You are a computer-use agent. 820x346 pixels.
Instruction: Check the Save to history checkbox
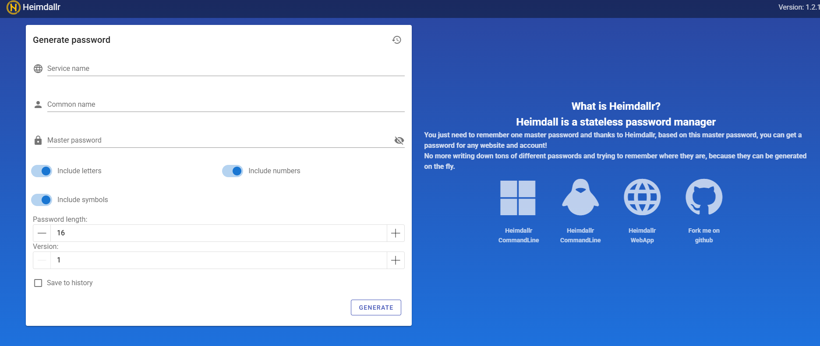[38, 283]
